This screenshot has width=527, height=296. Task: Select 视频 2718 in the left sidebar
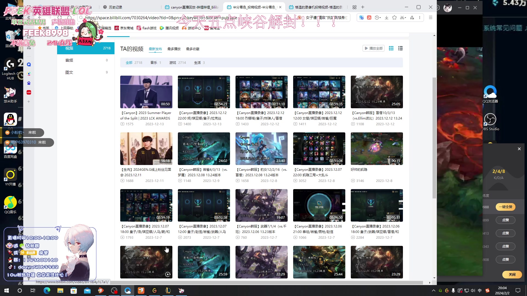pyautogui.click(x=86, y=48)
